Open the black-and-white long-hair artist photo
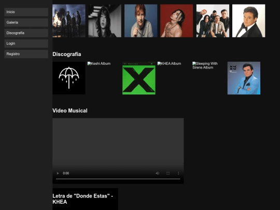The image size is (280, 210). coord(105,21)
